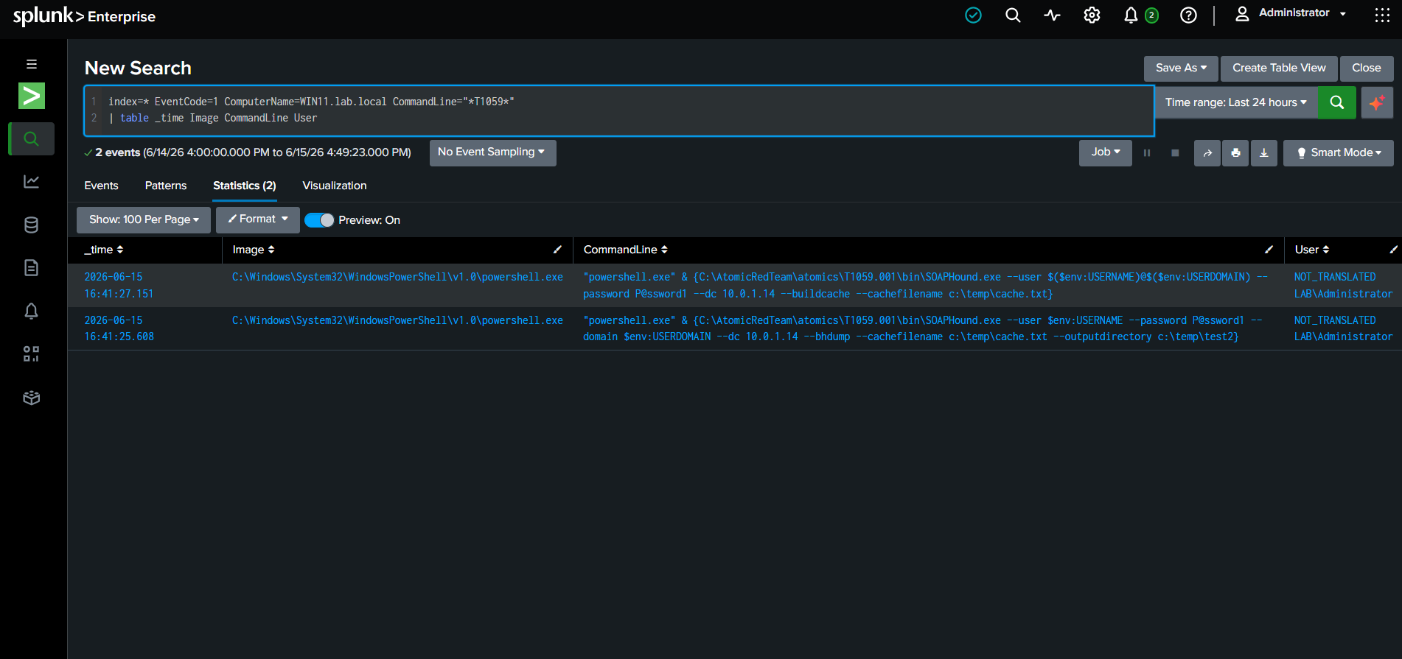Share the search job arrow icon
This screenshot has width=1402, height=659.
1207,153
